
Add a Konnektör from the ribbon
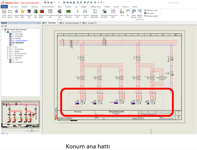60,13
